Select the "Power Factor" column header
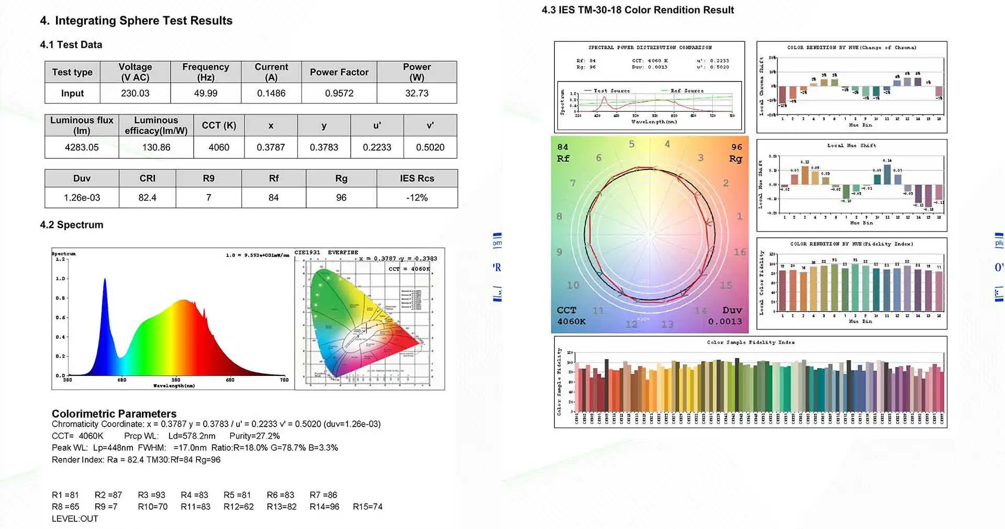 (x=339, y=72)
